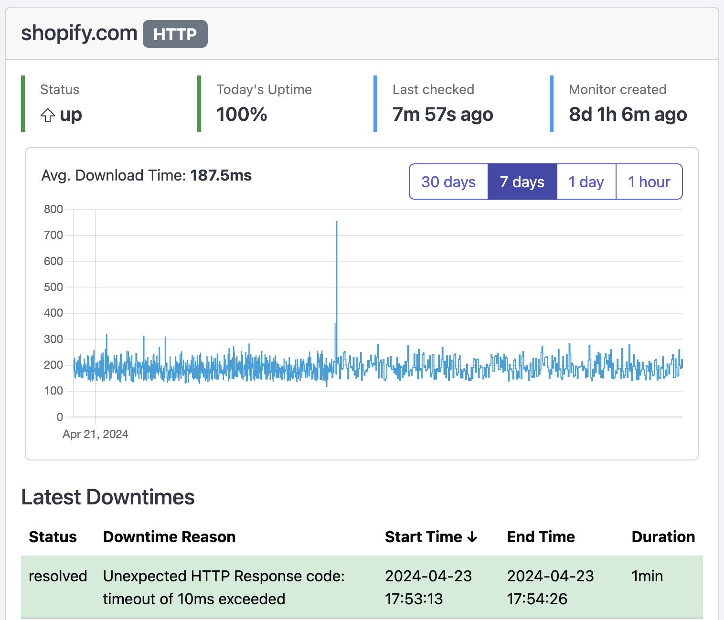Click the Status column header
The height and width of the screenshot is (620, 724).
pyautogui.click(x=53, y=537)
